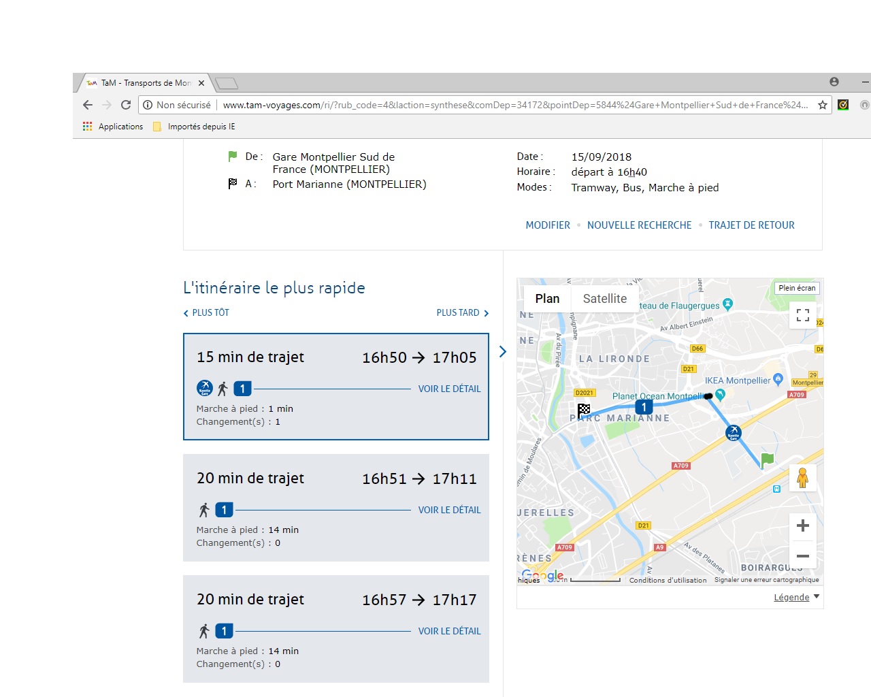The height and width of the screenshot is (697, 871).
Task: Click the shuttle marker on the map
Action: [733, 432]
